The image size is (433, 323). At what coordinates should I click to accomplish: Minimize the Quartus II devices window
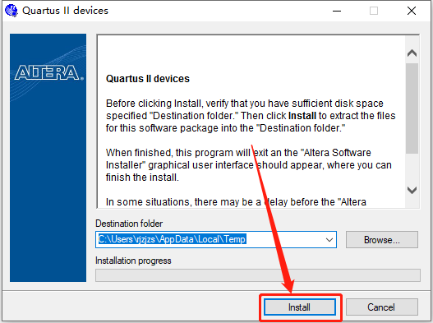tap(337, 11)
